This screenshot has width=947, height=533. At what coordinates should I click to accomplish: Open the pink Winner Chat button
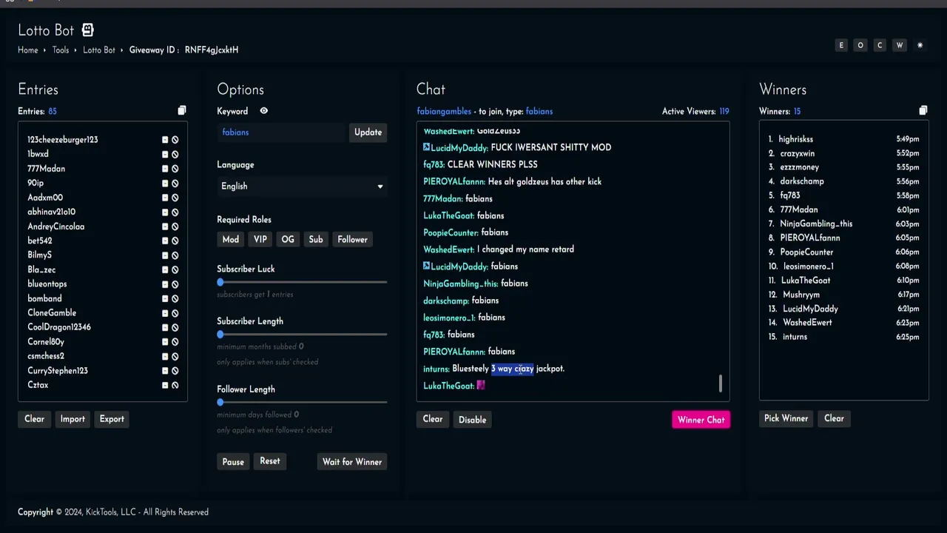(701, 420)
